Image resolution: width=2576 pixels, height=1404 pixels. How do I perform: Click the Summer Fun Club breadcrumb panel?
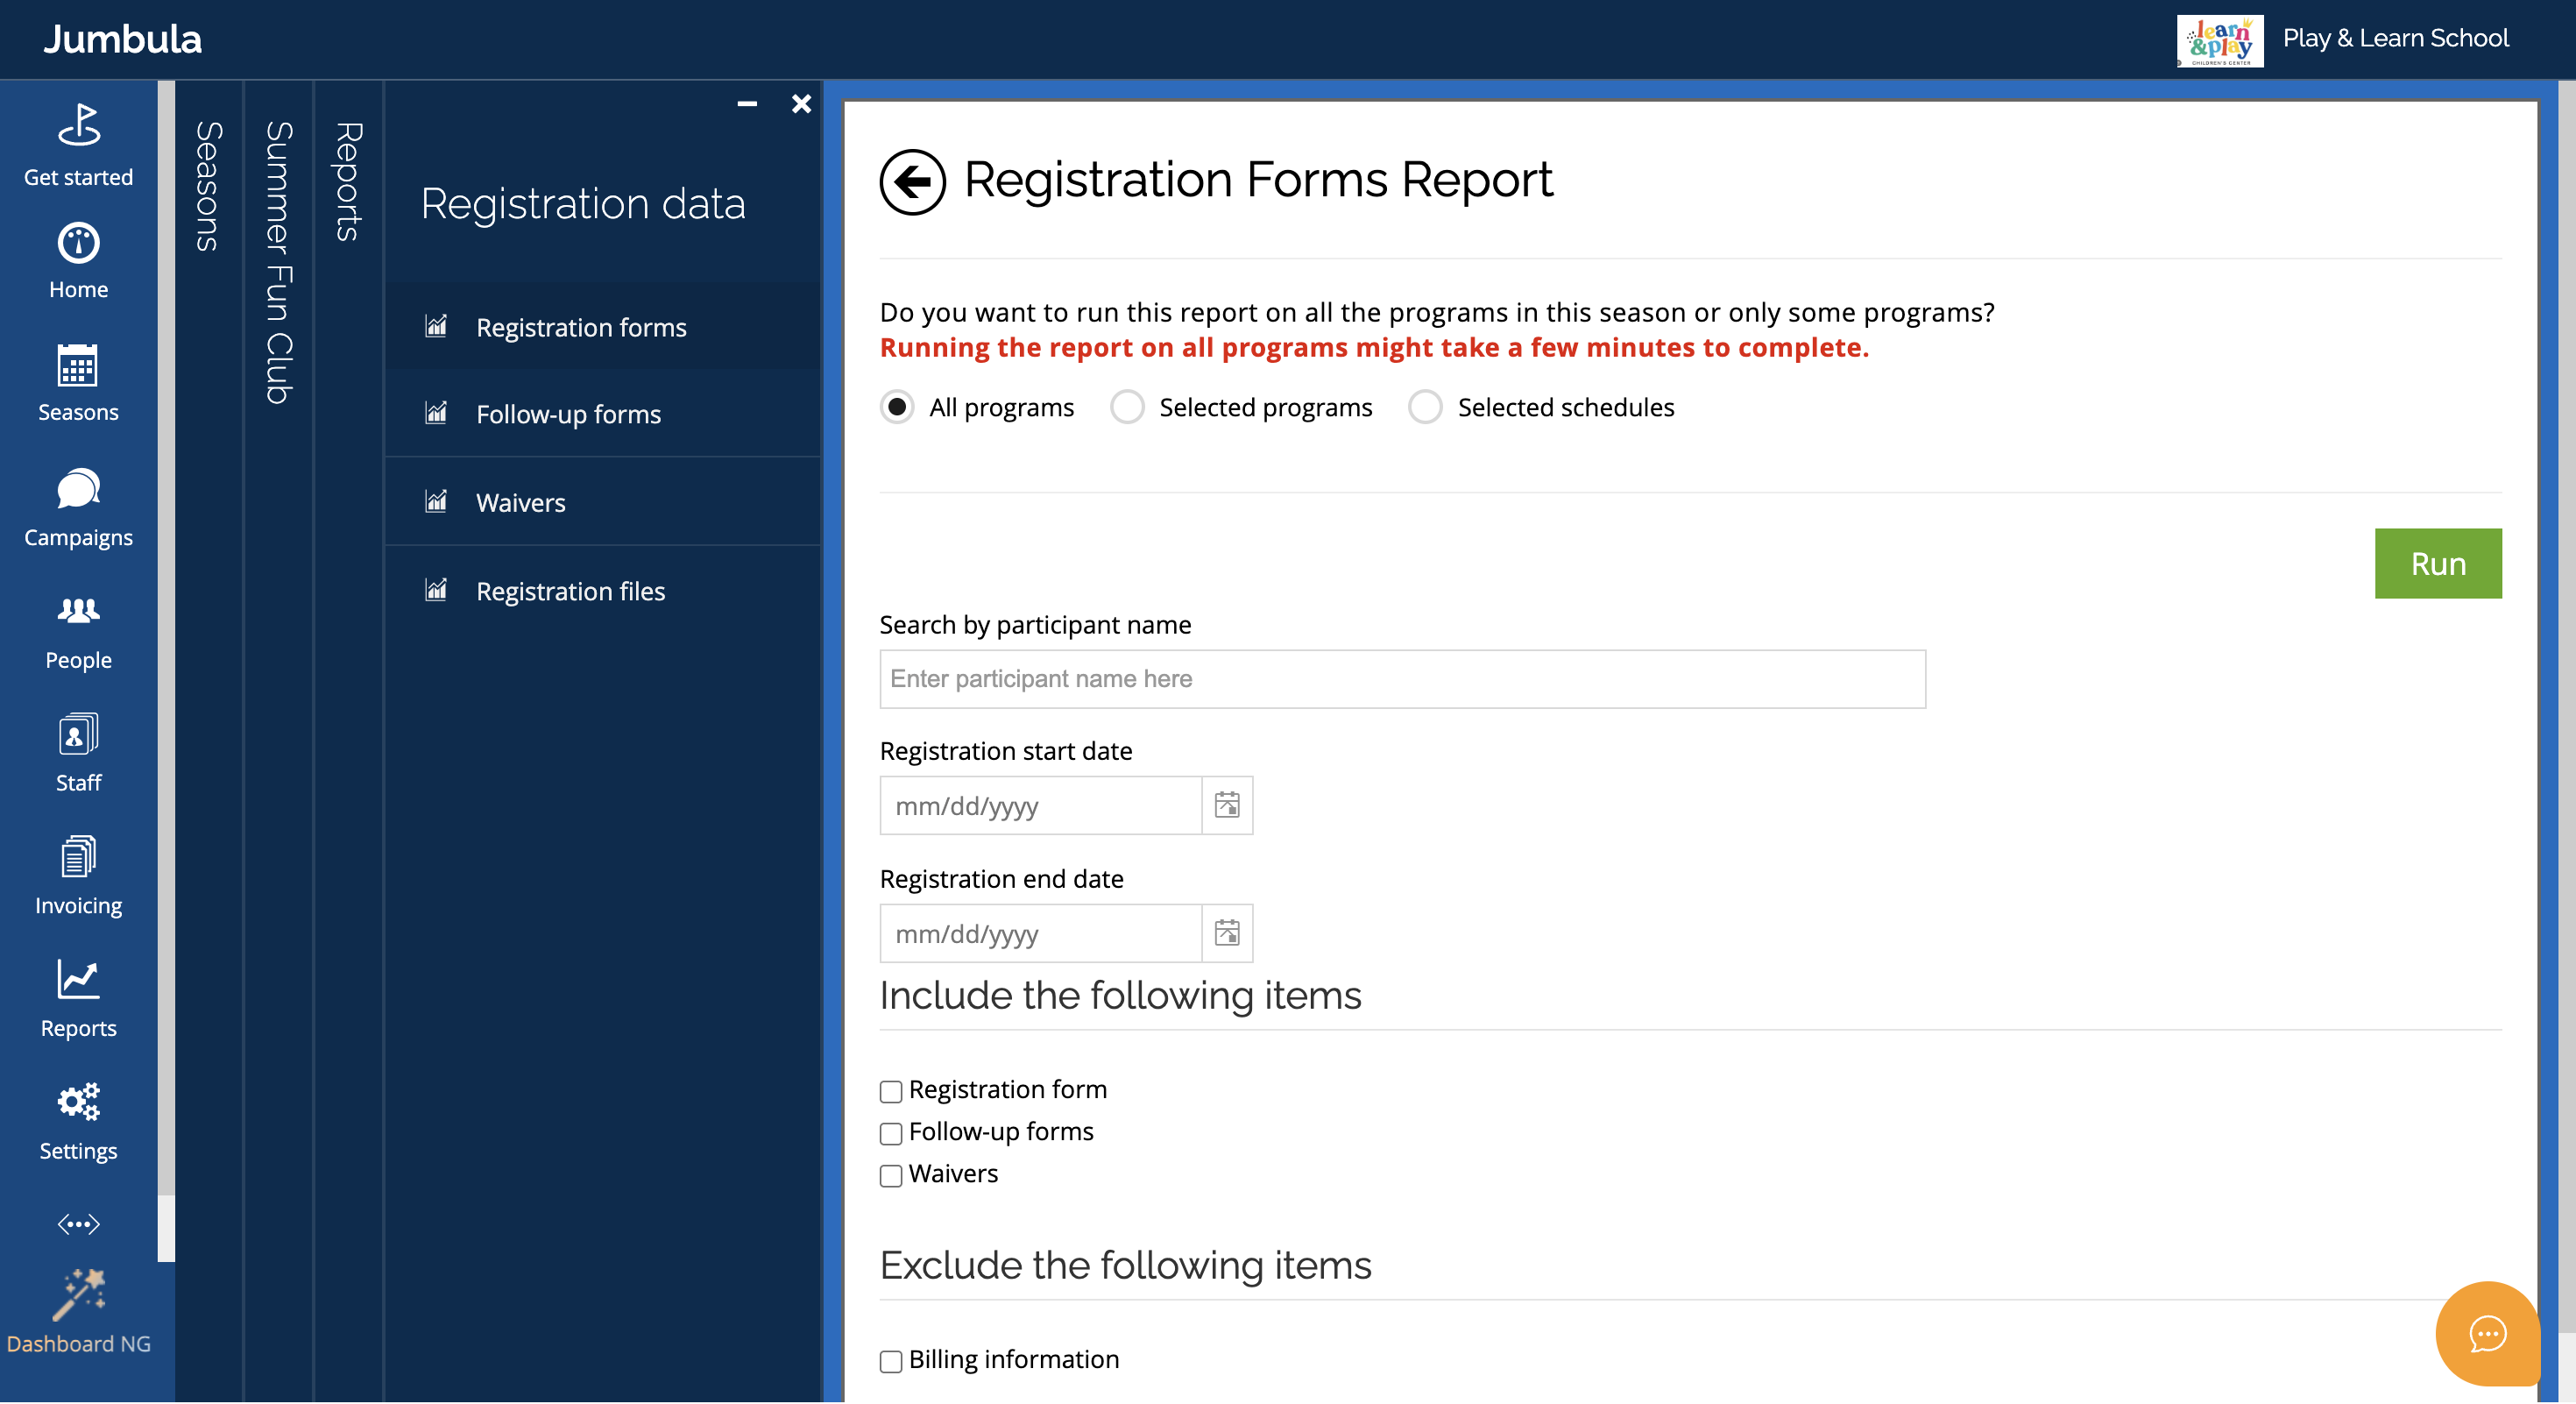tap(278, 262)
